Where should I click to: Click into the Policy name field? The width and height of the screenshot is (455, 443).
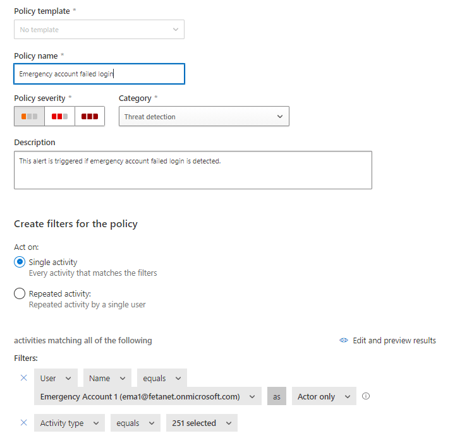click(99, 74)
